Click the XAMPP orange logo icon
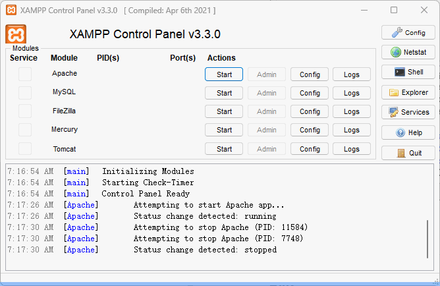440x286 pixels. click(x=16, y=34)
